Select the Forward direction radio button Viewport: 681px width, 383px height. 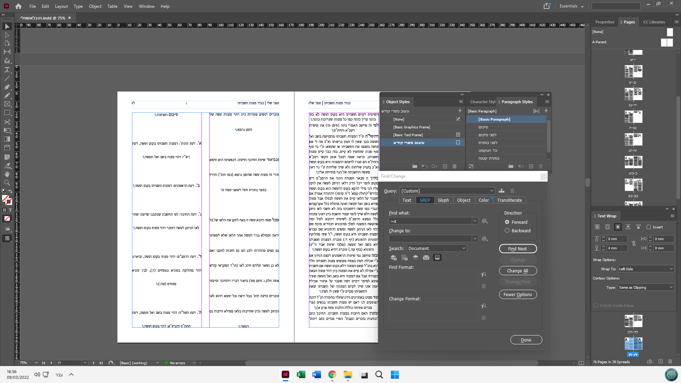pyautogui.click(x=507, y=222)
